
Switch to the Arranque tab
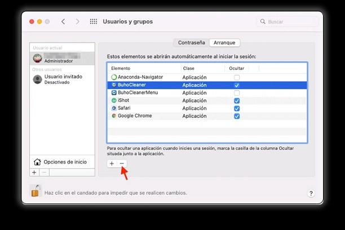click(224, 43)
